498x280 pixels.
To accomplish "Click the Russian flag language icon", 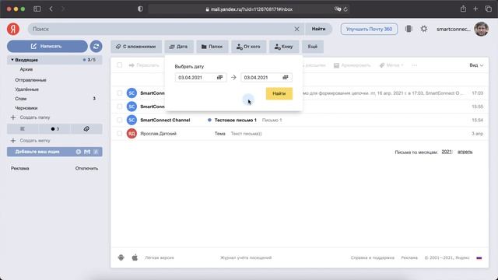I will [479, 257].
